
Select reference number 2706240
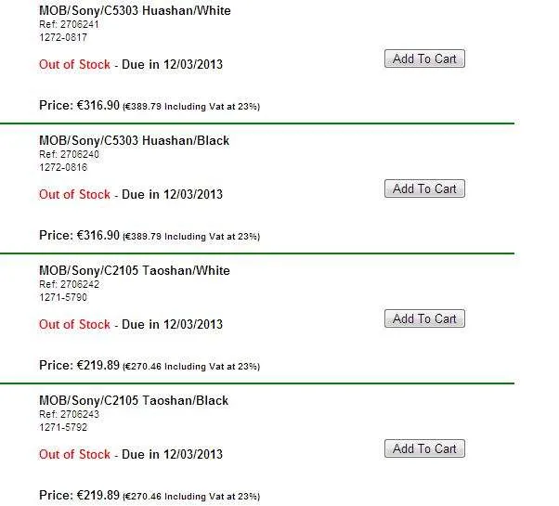pos(79,155)
